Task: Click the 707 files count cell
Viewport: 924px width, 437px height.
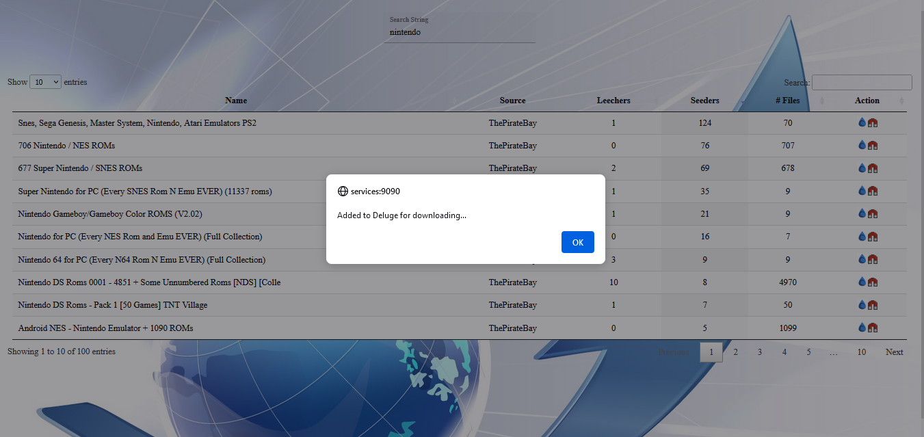Action: 788,146
